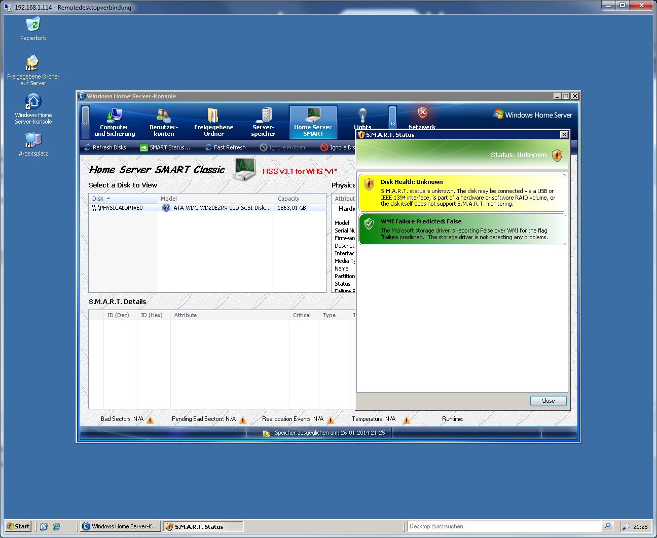Sort by the Disk column header

(x=123, y=199)
